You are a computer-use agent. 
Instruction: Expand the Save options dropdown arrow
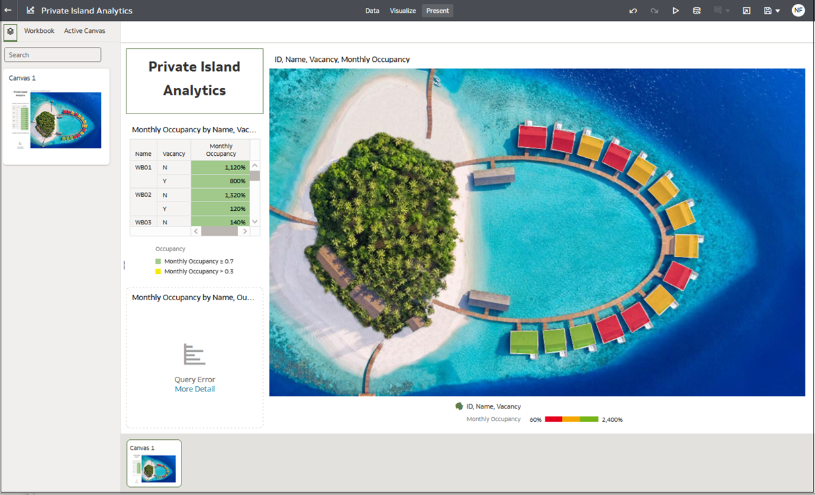coord(778,11)
